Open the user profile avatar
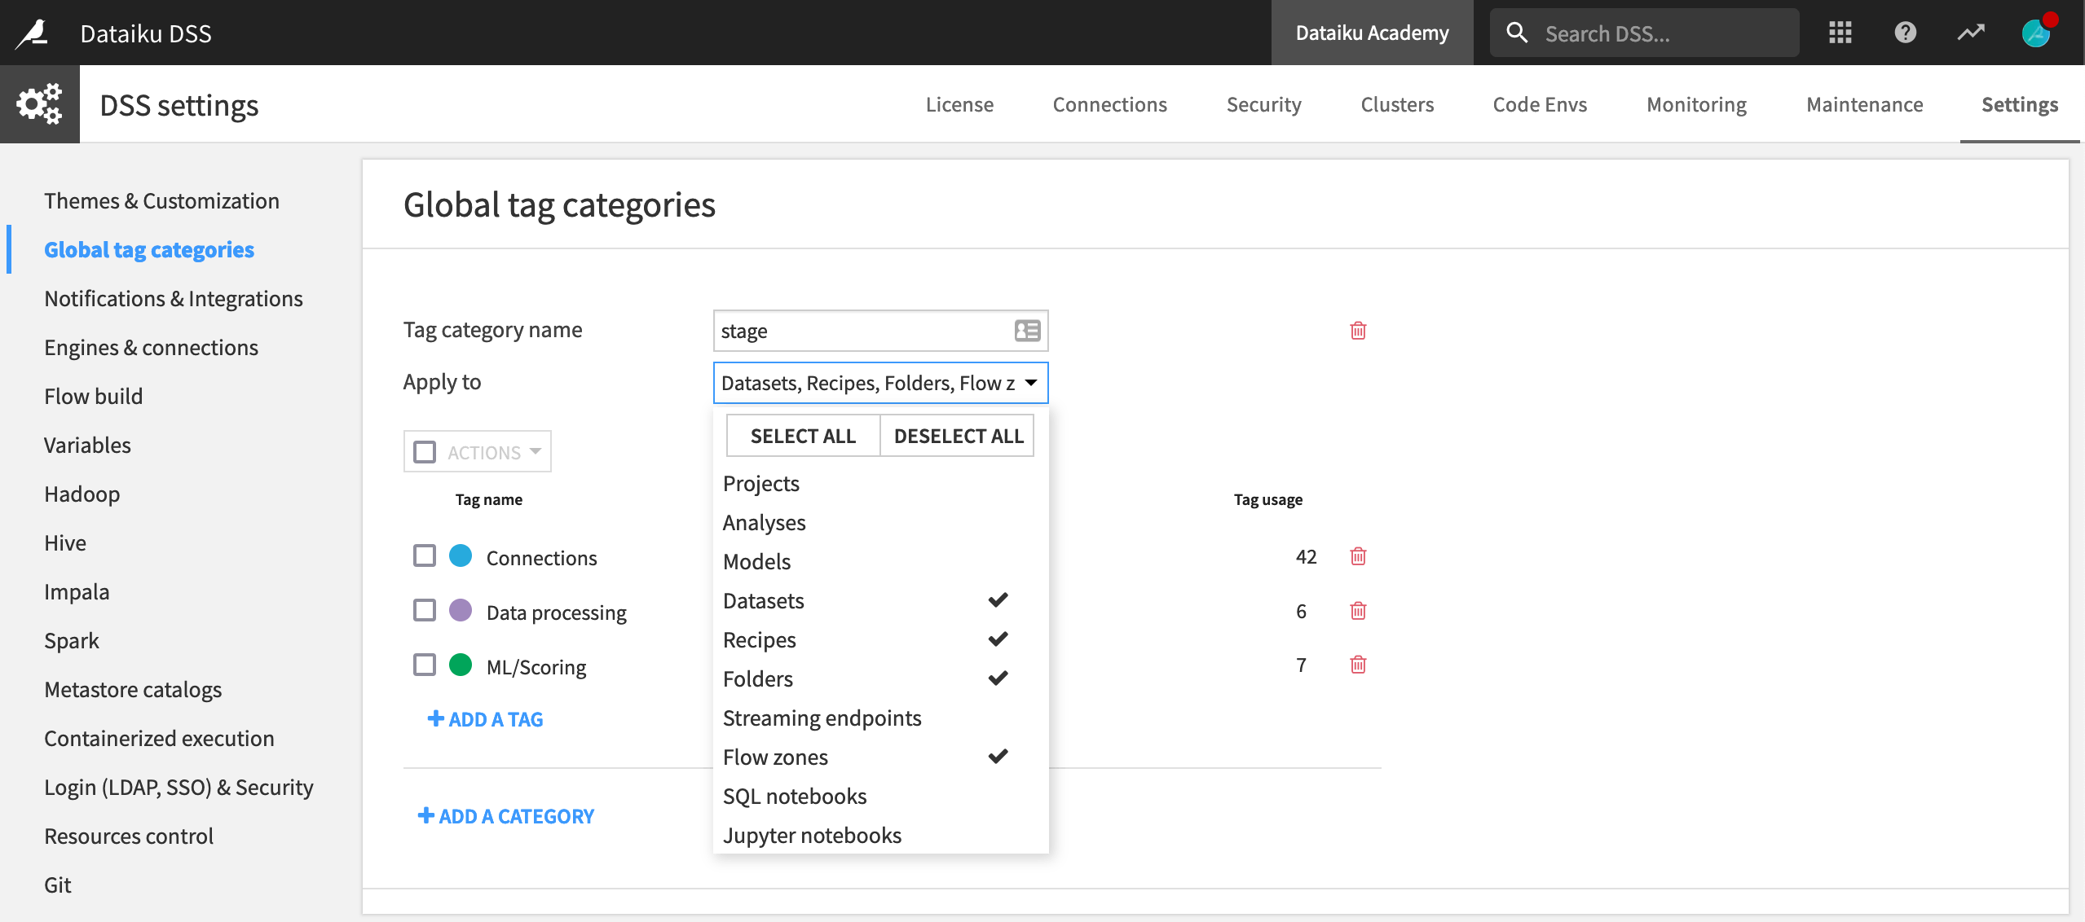Screen dimensions: 2085x922 2037,33
